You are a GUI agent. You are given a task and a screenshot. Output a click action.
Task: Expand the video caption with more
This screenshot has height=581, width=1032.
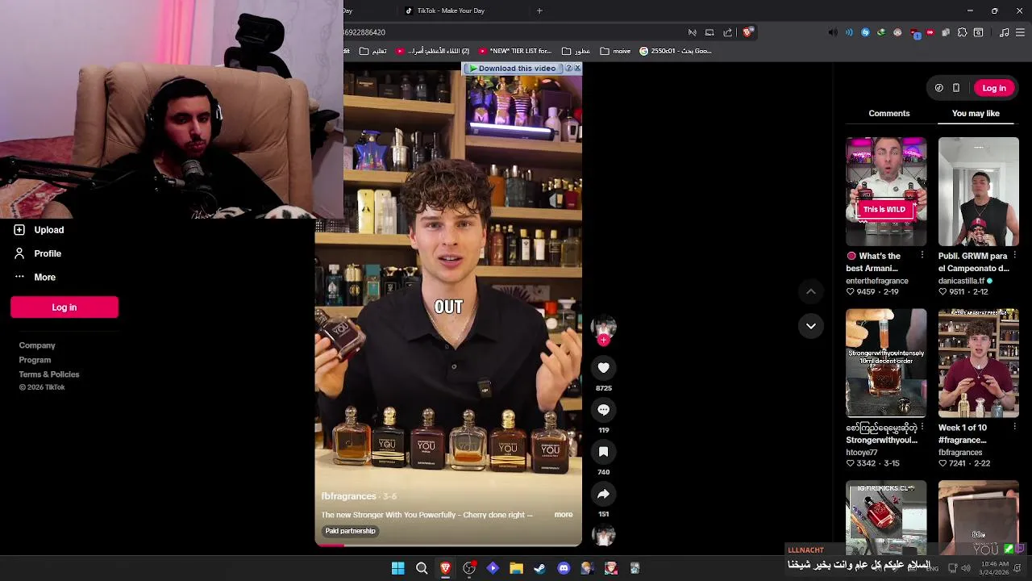(564, 515)
